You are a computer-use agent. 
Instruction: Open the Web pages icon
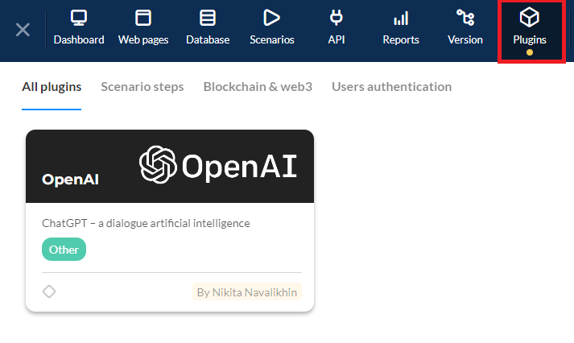pos(143,18)
